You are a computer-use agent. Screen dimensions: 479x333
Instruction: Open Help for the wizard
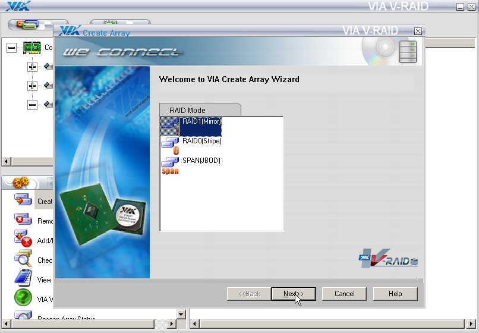tap(395, 294)
